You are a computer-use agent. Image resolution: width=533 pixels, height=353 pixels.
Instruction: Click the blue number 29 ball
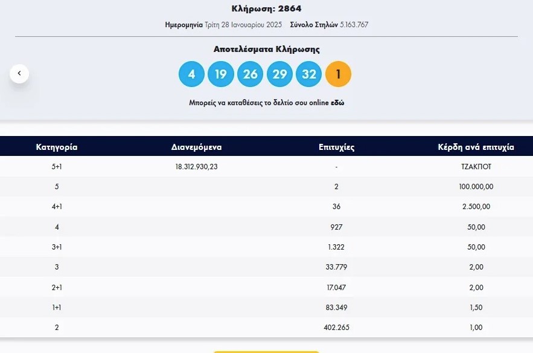[x=279, y=74]
